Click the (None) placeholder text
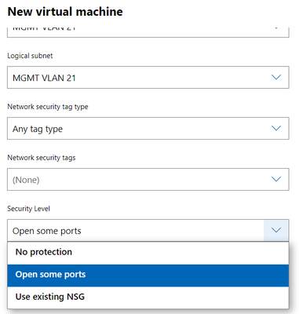The height and width of the screenshot is (314, 299). [x=26, y=180]
